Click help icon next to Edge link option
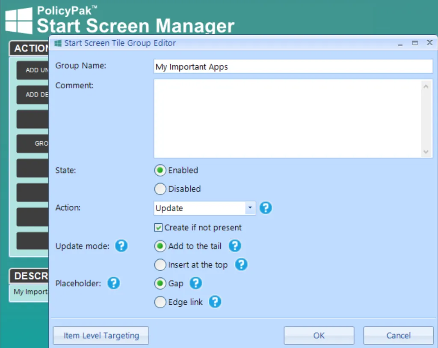The image size is (438, 348). tap(215, 302)
